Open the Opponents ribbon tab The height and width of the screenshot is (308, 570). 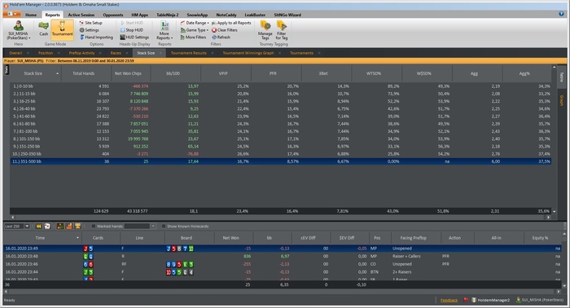pyautogui.click(x=113, y=15)
